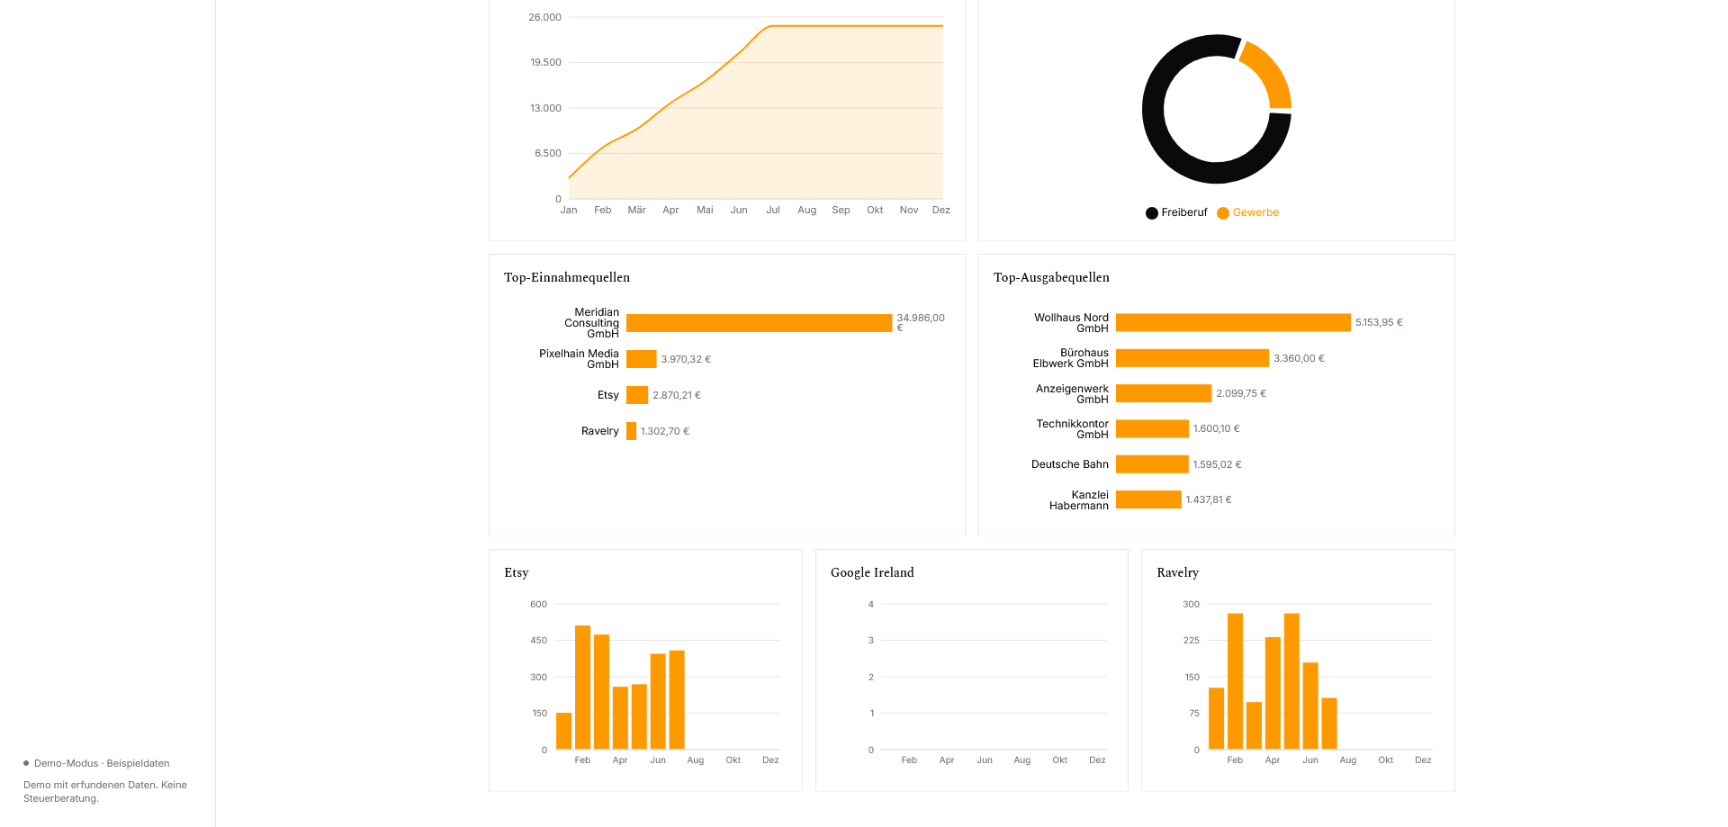Click the tallest bar in Etsy chart

click(x=582, y=688)
